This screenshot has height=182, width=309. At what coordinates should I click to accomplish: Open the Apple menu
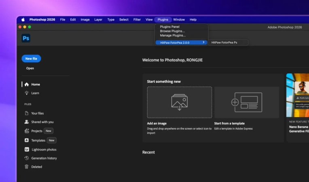click(x=23, y=19)
